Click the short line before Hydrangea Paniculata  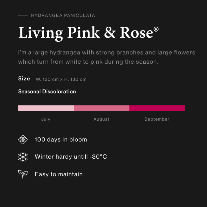point(23,16)
